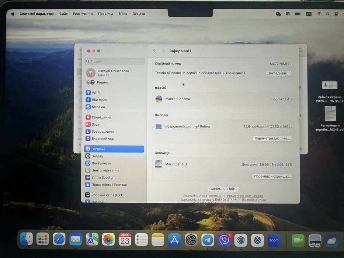Click the Пошук search field
Screen dimensions: 344x258
coord(115,61)
